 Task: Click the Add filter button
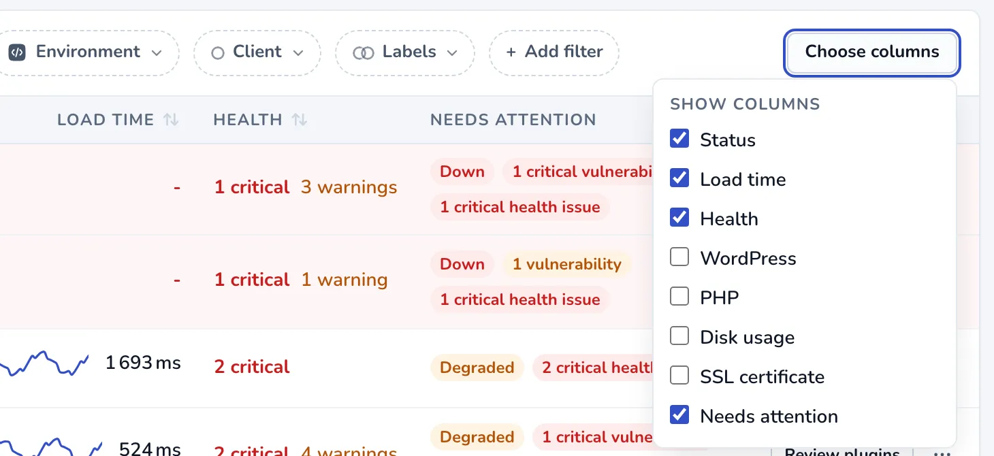coord(554,52)
